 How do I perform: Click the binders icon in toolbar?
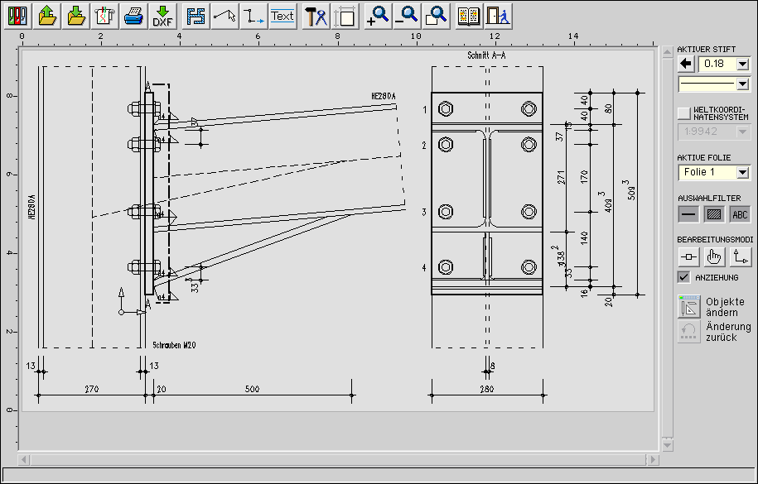pyautogui.click(x=18, y=15)
